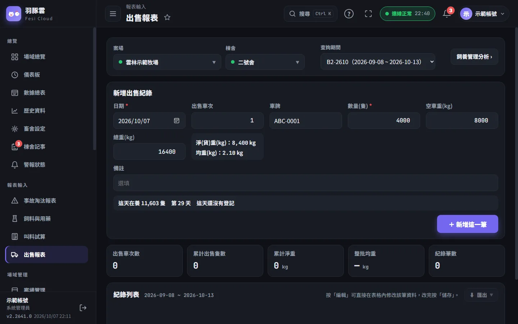Viewport: 518px width, 324px height.
Task: Click the 示 user avatar
Action: coord(466,14)
